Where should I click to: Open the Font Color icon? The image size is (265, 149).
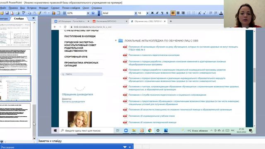coord(221,13)
